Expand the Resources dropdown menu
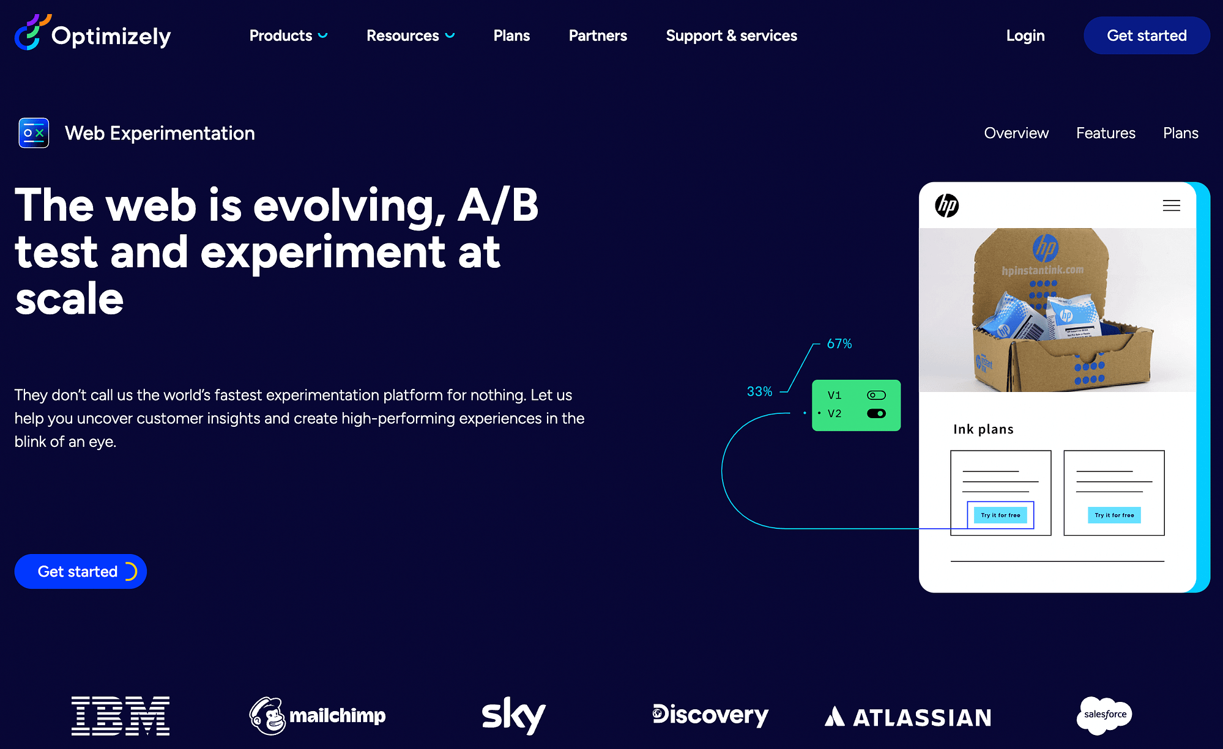 pos(411,36)
